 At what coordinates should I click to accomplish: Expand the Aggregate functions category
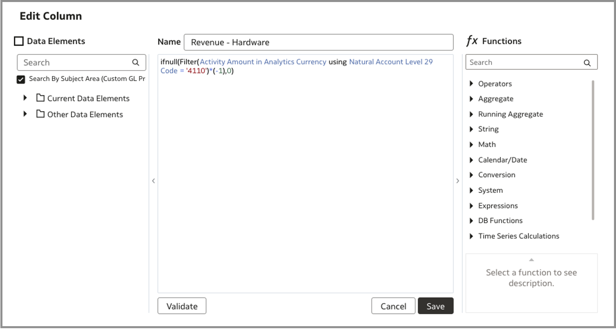pyautogui.click(x=471, y=99)
